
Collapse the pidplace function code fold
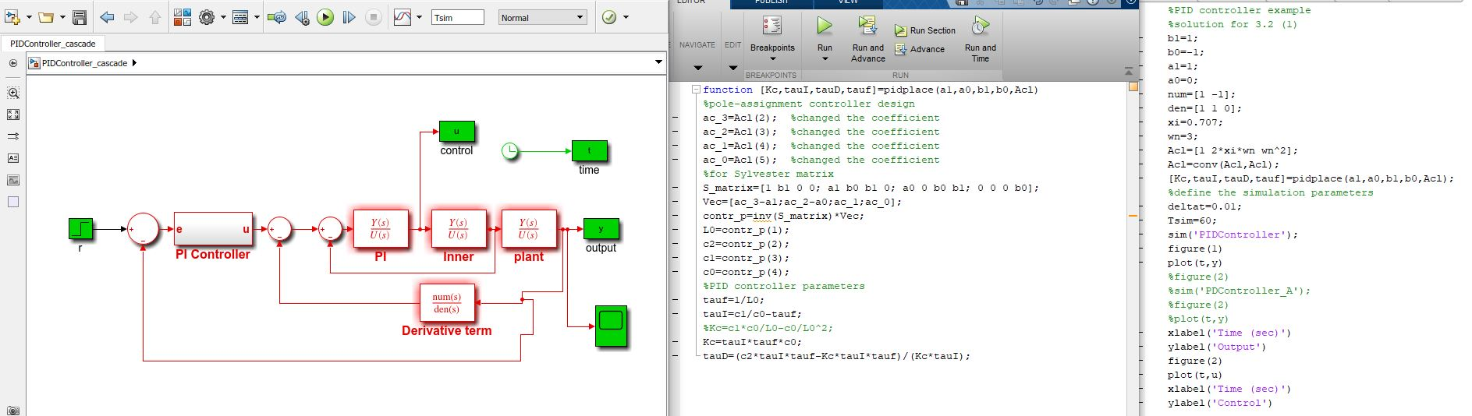tap(696, 90)
